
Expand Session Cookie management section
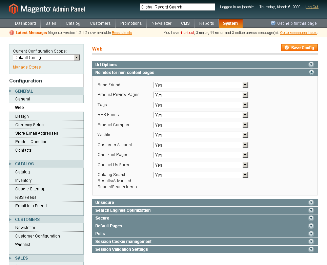(311, 241)
